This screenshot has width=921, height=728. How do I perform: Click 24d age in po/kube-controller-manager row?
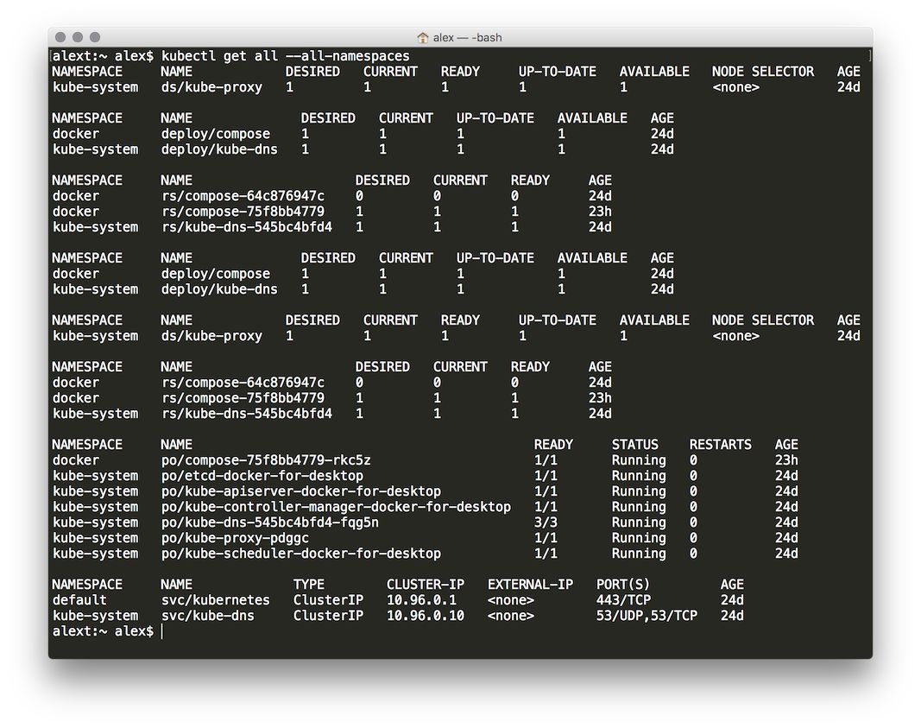pyautogui.click(x=786, y=507)
